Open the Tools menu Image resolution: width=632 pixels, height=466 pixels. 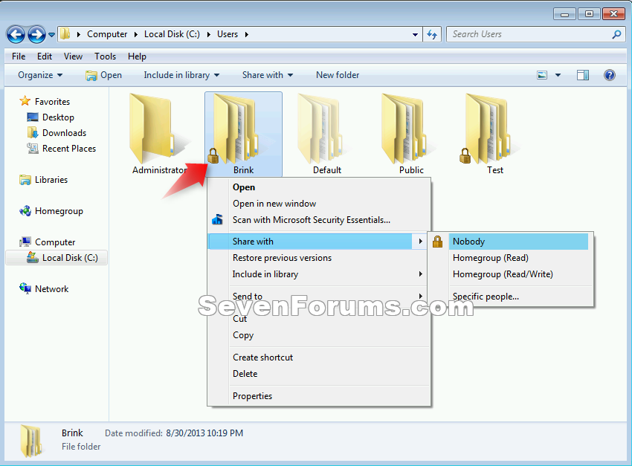105,56
